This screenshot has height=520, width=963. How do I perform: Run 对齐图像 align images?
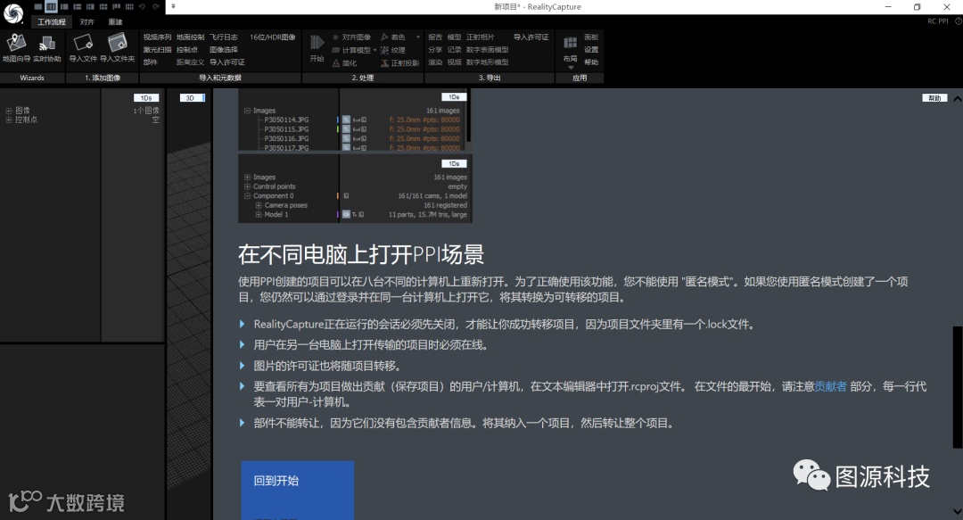click(x=351, y=37)
